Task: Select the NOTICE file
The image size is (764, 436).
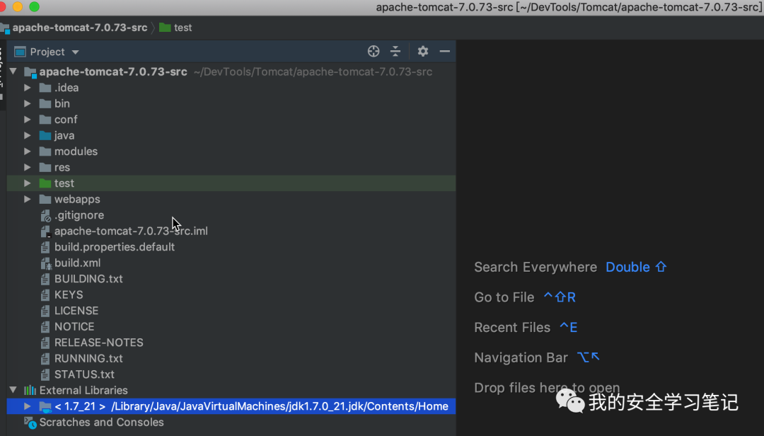Action: click(74, 327)
